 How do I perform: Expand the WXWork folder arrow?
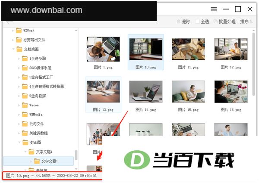tap(13, 31)
